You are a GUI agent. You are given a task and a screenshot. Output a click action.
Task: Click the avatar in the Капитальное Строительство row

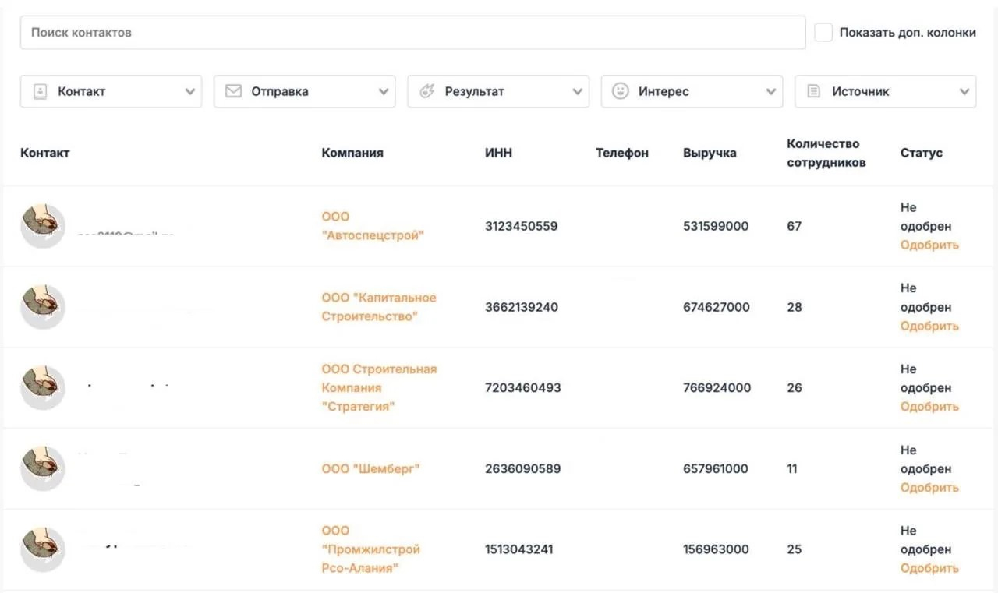[x=43, y=307]
